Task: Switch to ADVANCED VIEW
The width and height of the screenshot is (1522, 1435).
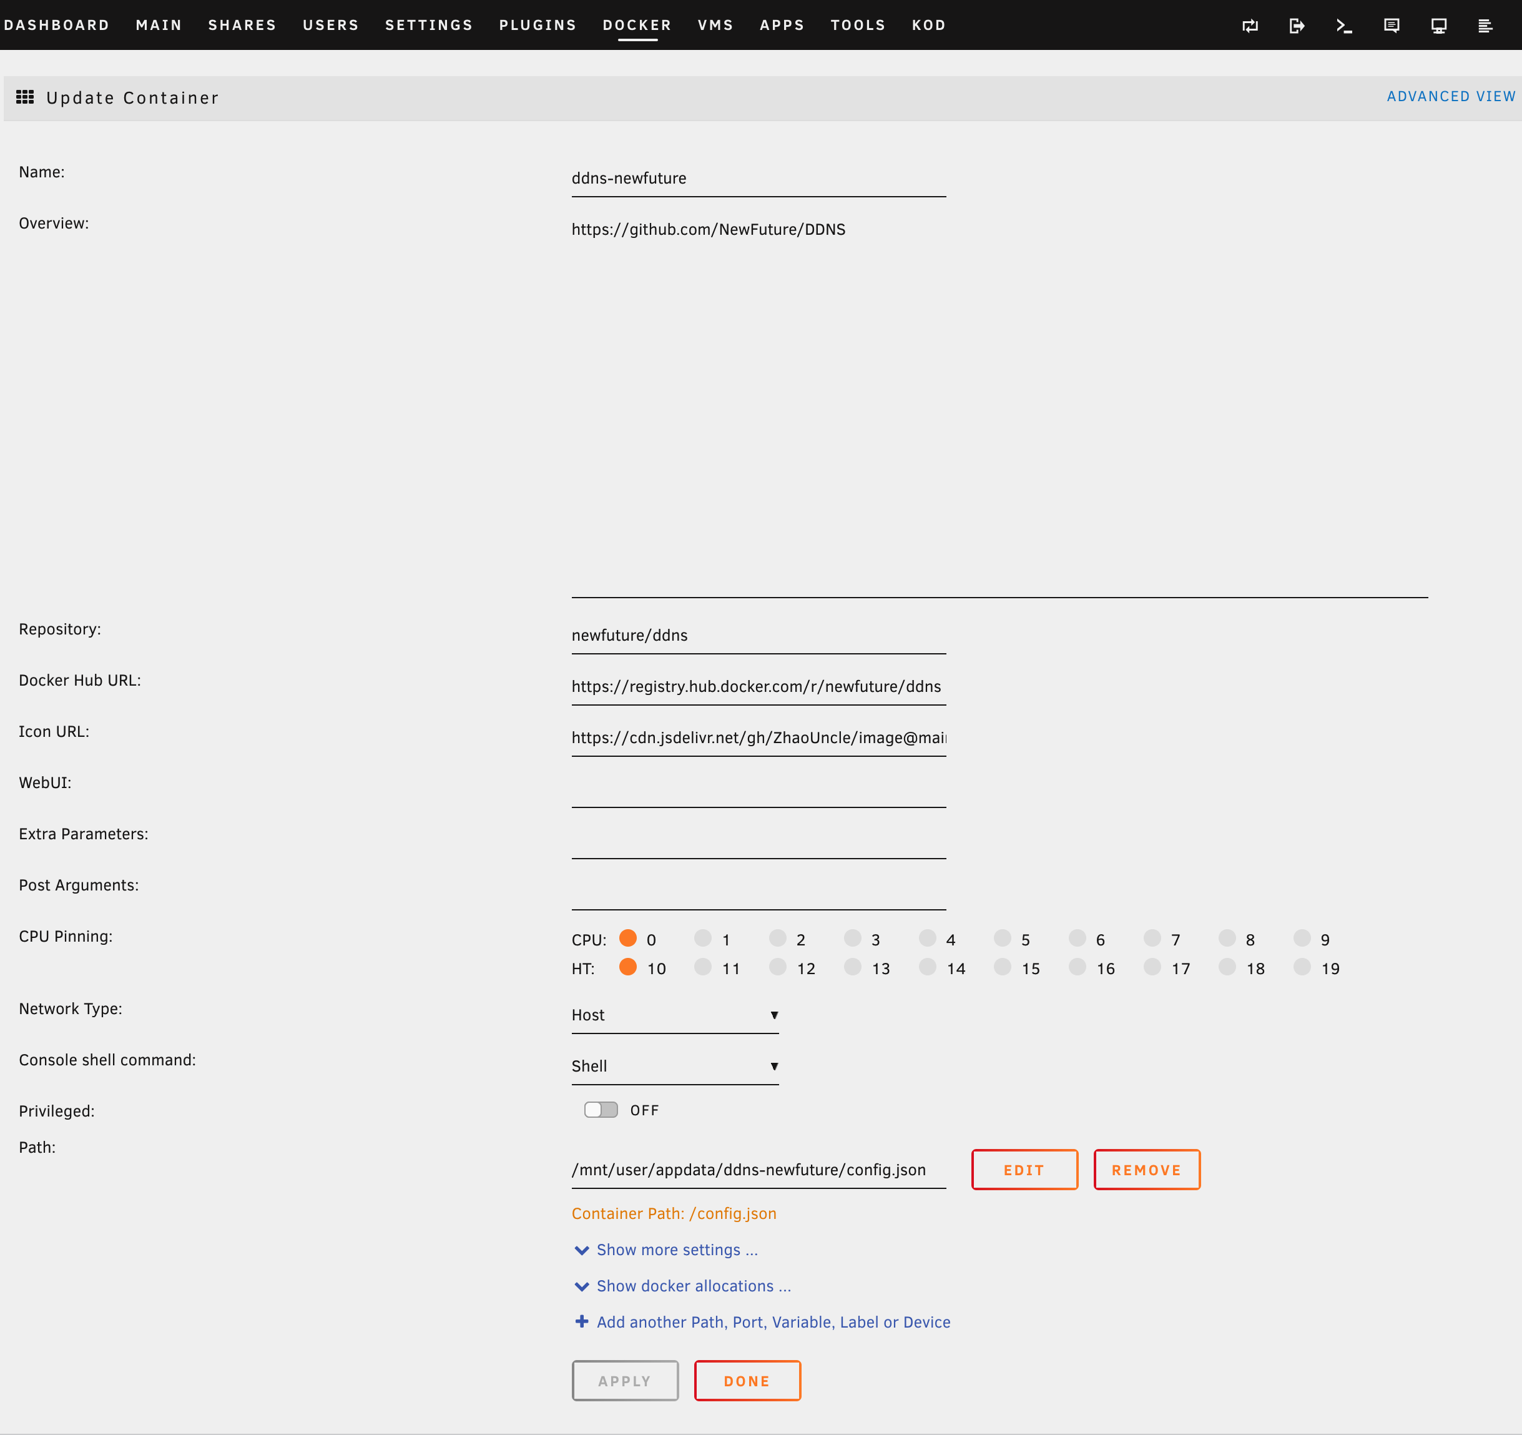Action: (1450, 96)
